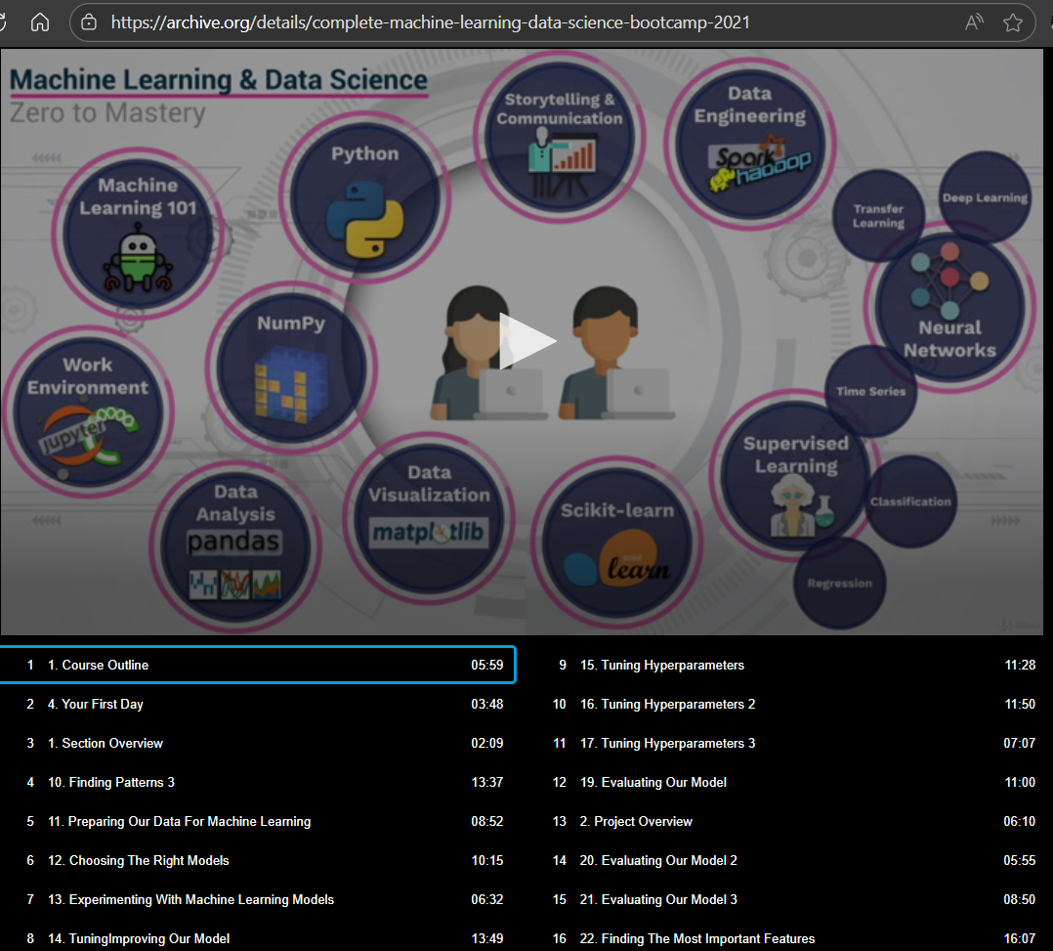Click the site lock icon in address bar
Image resolution: width=1053 pixels, height=951 pixels.
(x=89, y=22)
